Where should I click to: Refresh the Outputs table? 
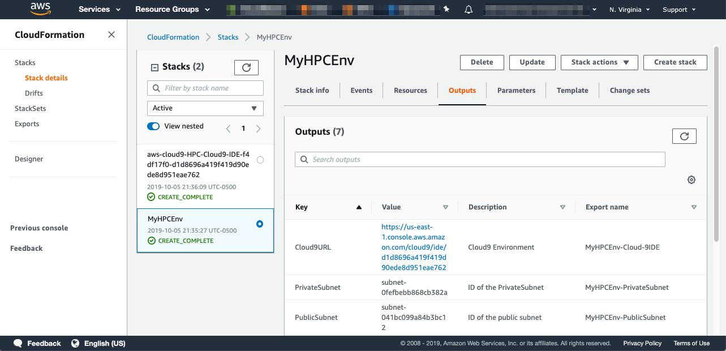pos(684,136)
